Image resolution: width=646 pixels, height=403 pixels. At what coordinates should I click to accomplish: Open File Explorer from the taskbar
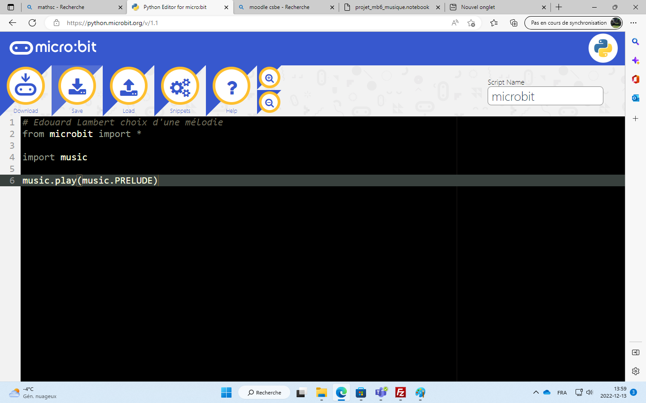pos(322,393)
